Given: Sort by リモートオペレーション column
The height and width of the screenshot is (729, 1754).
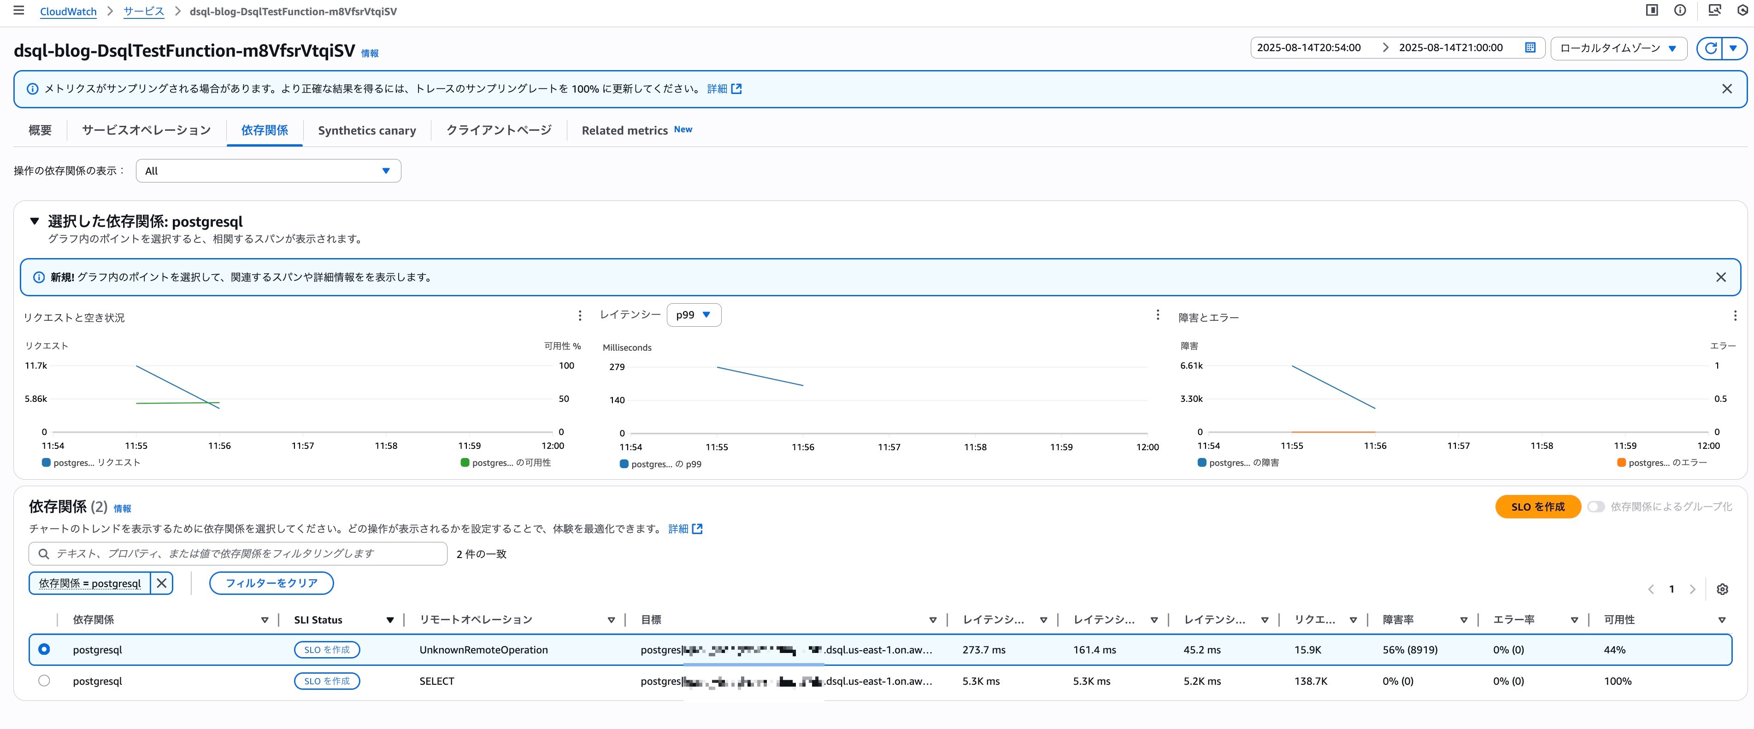Looking at the screenshot, I should click(611, 620).
